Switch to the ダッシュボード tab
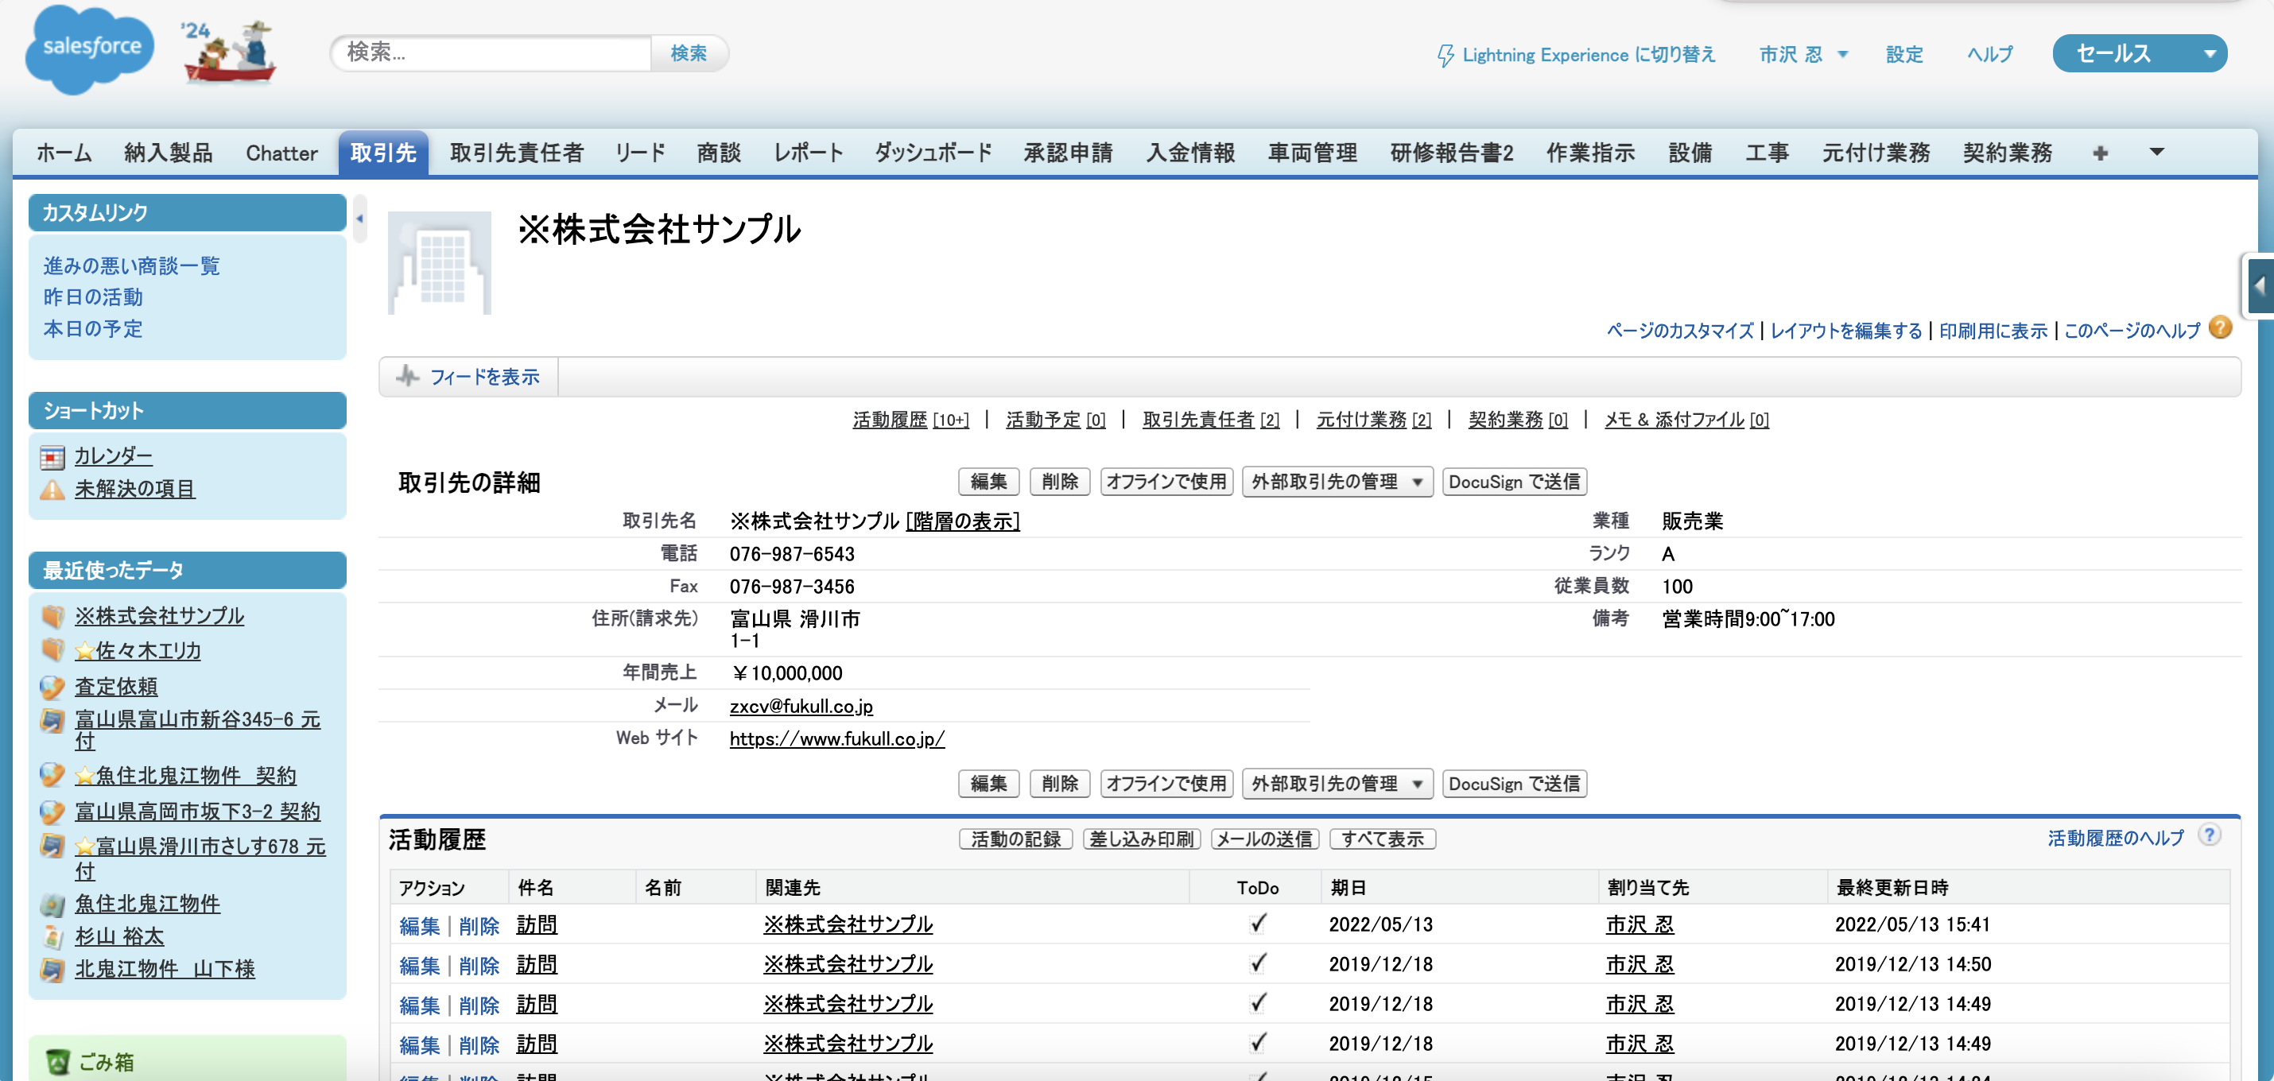Screen dimensions: 2274x1081 [933, 153]
